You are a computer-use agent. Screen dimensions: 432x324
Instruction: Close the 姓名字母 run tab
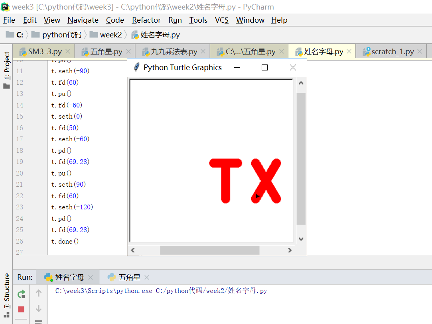(x=91, y=277)
